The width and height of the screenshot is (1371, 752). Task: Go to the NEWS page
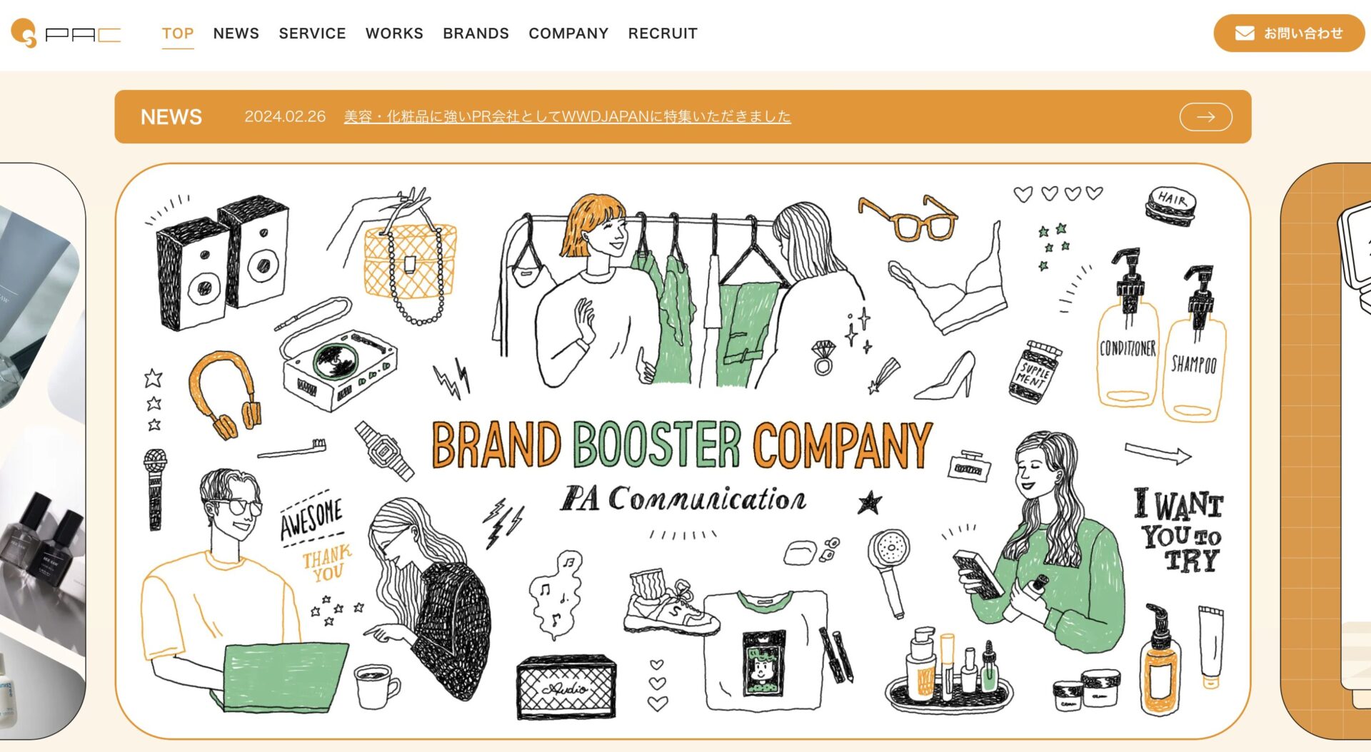click(x=236, y=34)
